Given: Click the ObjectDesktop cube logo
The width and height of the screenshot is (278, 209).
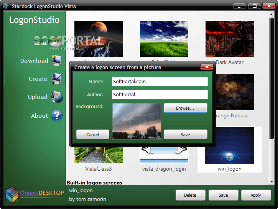Looking at the screenshot, I should click(12, 194).
